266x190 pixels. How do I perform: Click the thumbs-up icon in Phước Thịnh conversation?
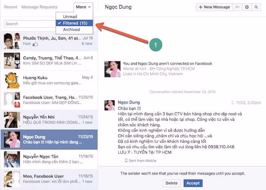point(35,43)
